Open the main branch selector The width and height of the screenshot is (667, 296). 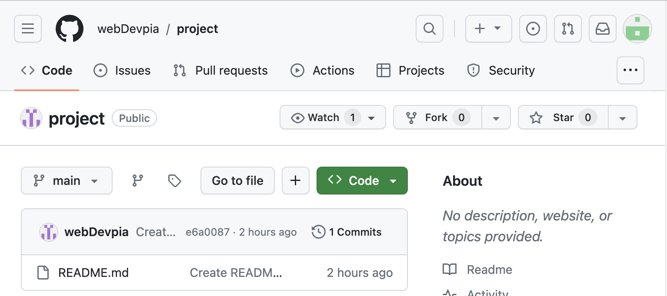[x=67, y=181]
